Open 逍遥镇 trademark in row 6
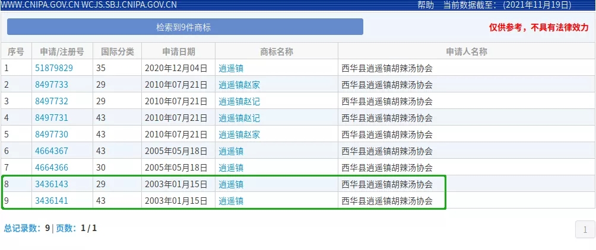596x250 pixels. pyautogui.click(x=231, y=151)
